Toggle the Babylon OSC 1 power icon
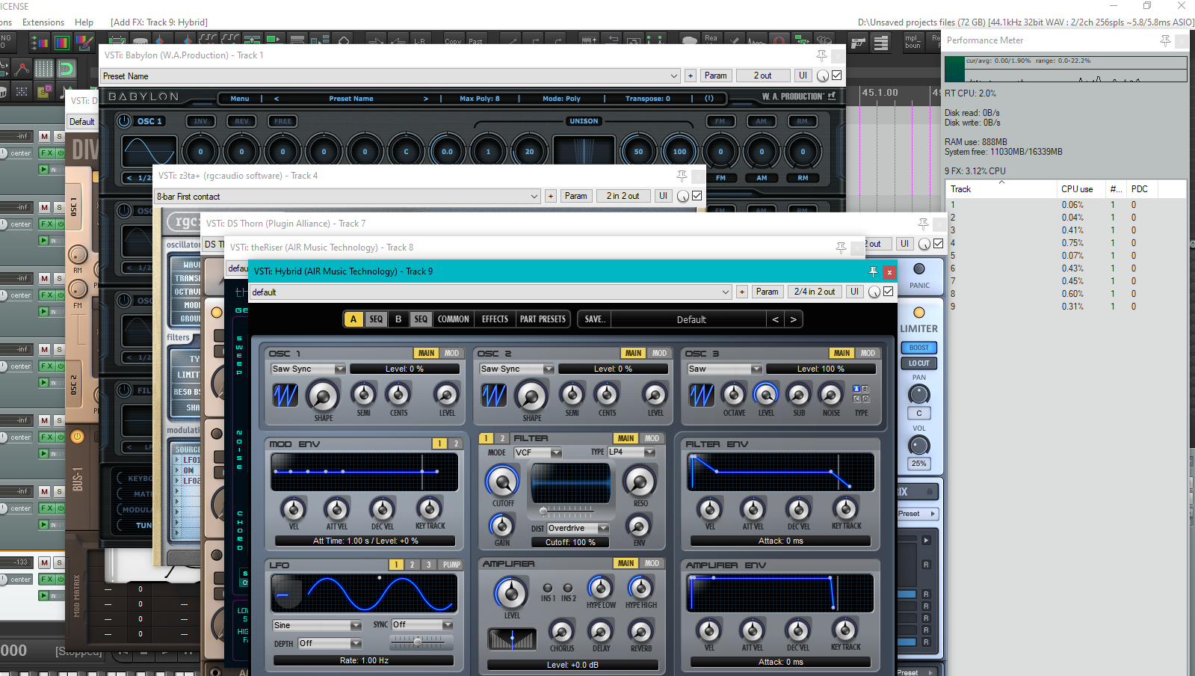 pyautogui.click(x=124, y=120)
